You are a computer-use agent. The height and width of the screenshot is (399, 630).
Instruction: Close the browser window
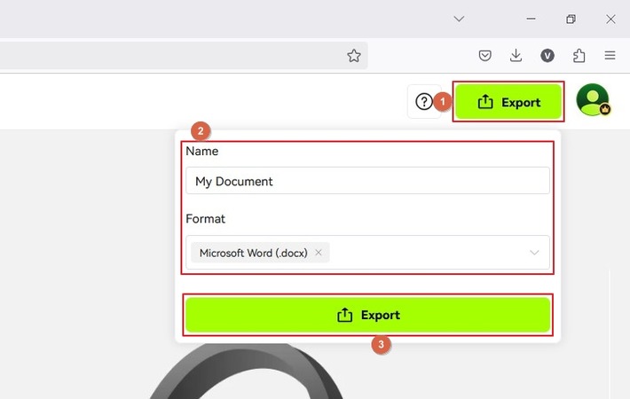(x=610, y=19)
